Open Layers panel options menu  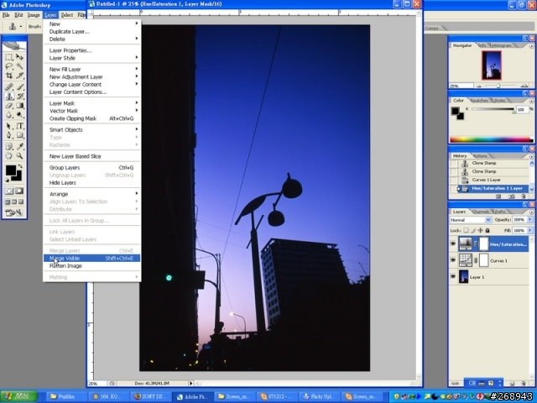531,212
